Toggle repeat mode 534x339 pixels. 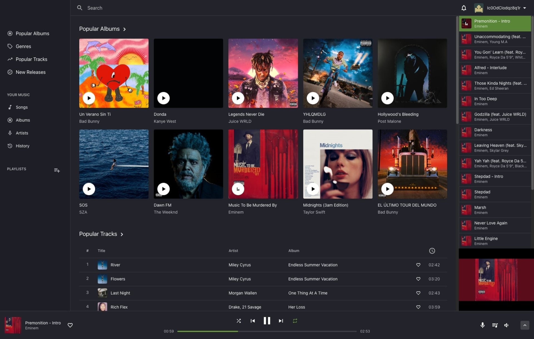295,321
